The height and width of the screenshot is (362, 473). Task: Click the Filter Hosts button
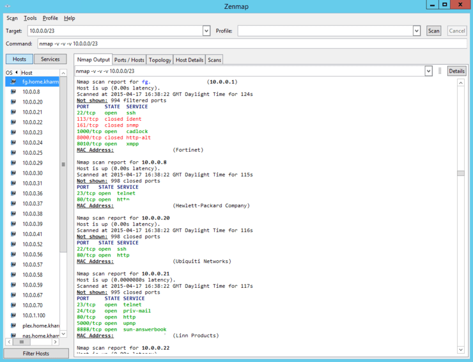(x=36, y=353)
